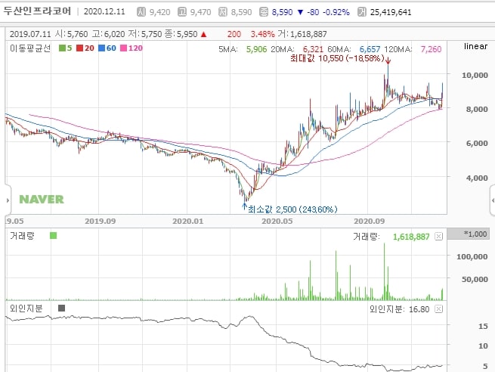Click the green 거래량 legend square
Screen dimensions: 495x372
pos(53,236)
